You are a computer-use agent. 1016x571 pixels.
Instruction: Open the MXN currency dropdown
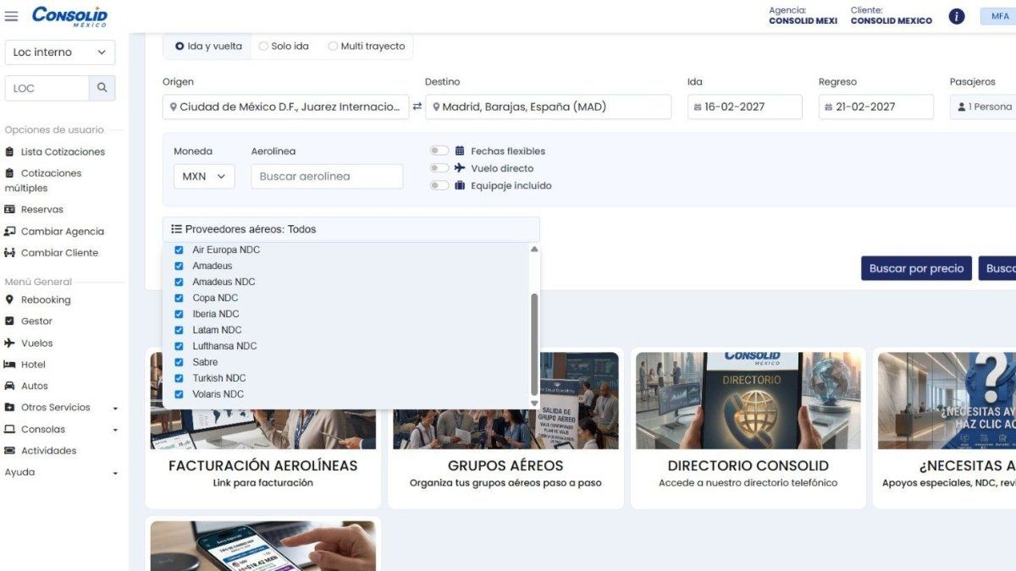point(204,177)
